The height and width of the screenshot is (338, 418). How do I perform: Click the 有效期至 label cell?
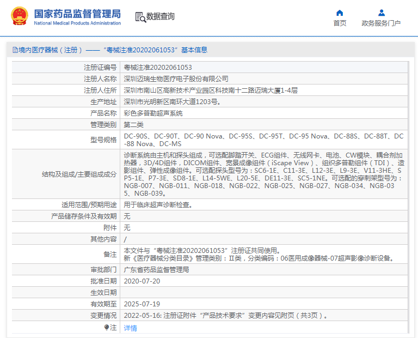point(103,304)
